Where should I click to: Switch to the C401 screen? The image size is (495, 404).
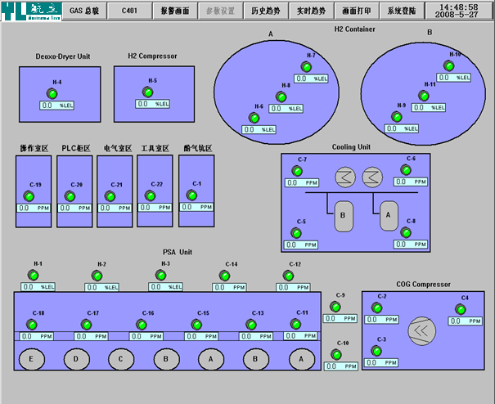click(x=130, y=11)
